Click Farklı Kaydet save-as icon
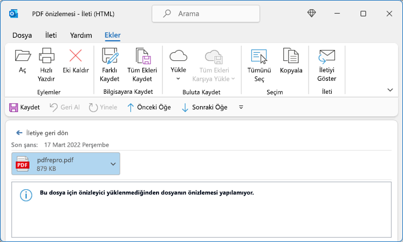 110,56
